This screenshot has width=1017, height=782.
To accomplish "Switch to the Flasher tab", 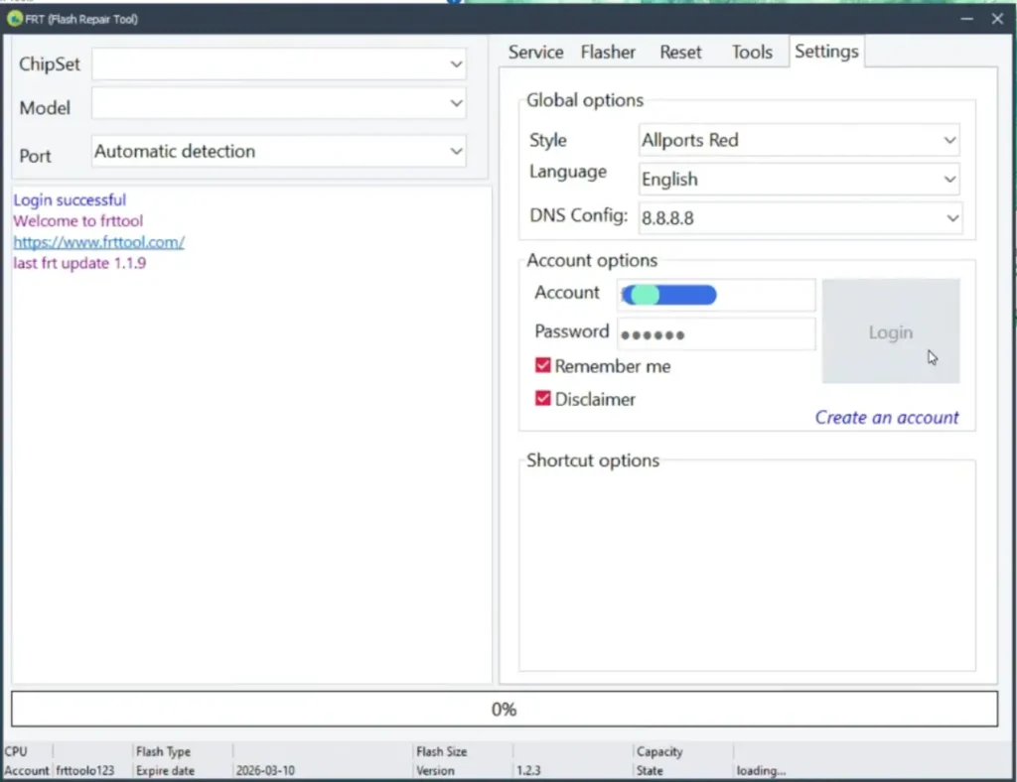I will pyautogui.click(x=608, y=52).
